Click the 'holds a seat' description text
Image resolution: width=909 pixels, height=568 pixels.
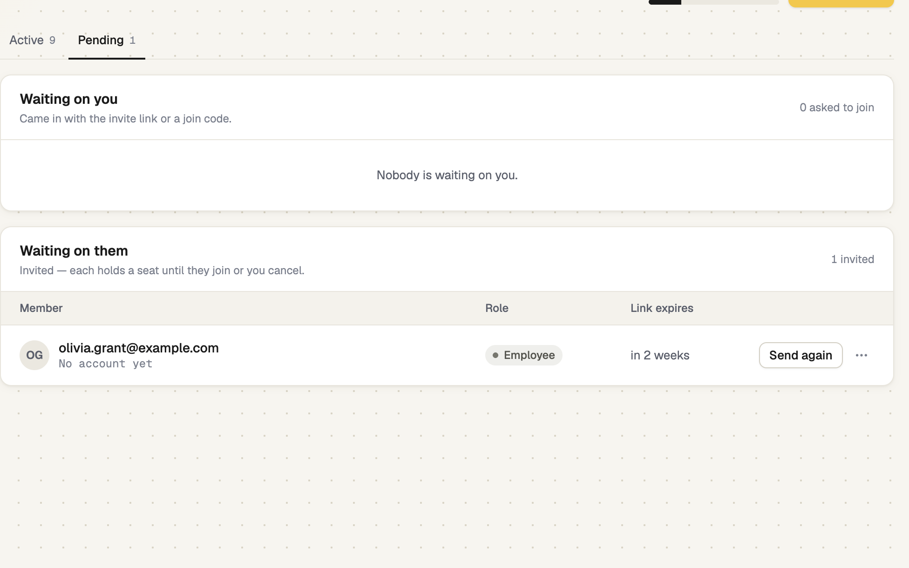click(162, 270)
